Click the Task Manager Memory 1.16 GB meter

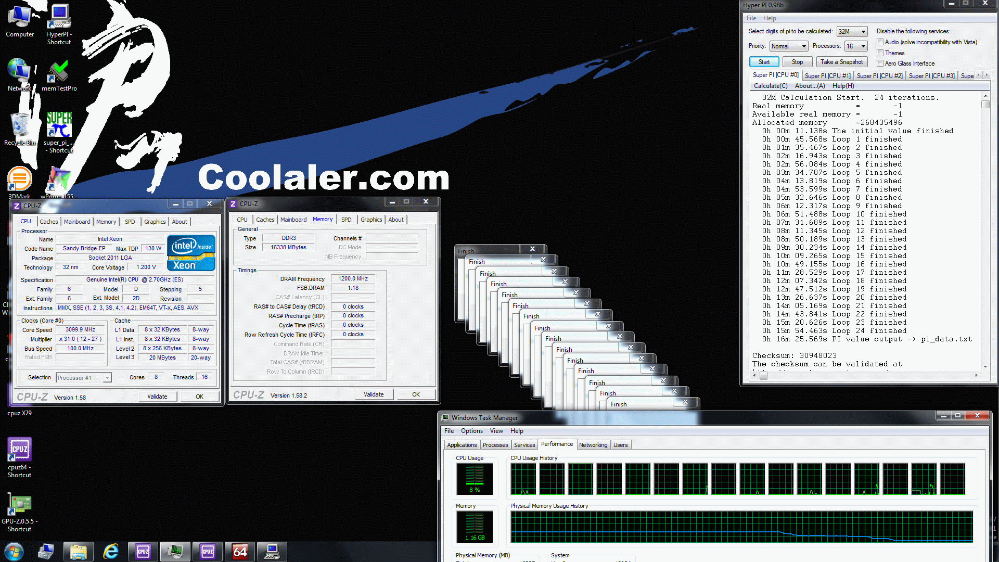pos(475,527)
